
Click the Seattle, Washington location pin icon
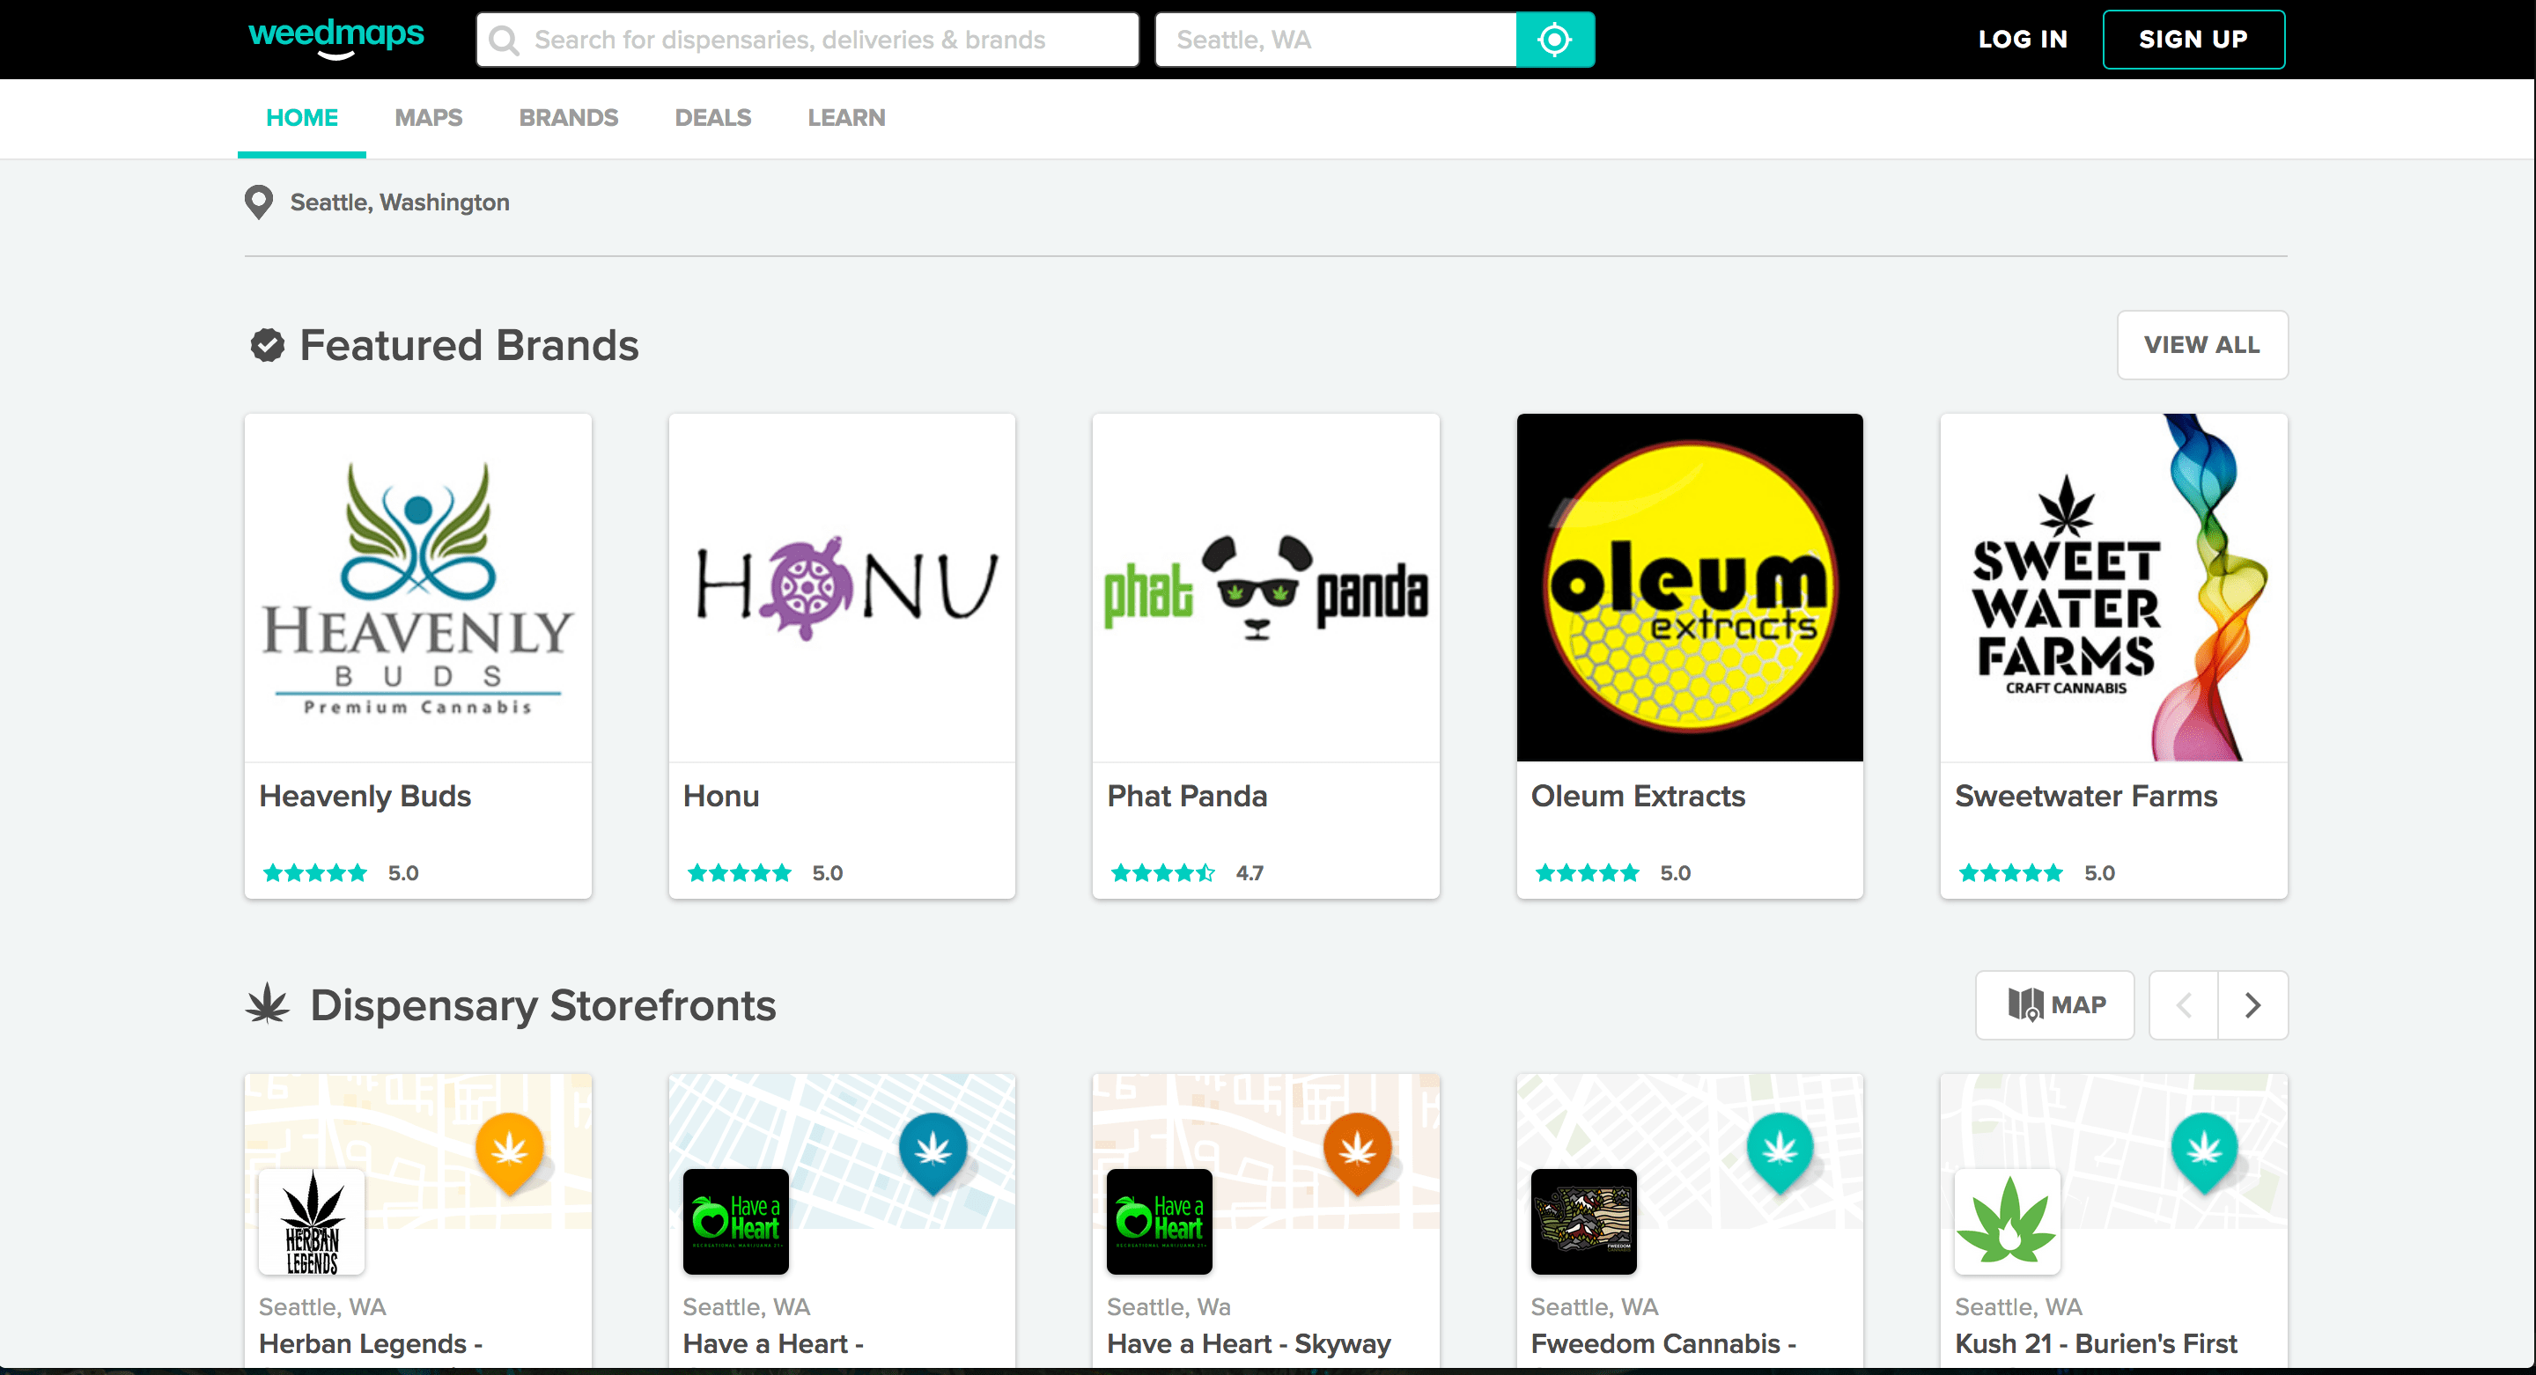pyautogui.click(x=258, y=202)
